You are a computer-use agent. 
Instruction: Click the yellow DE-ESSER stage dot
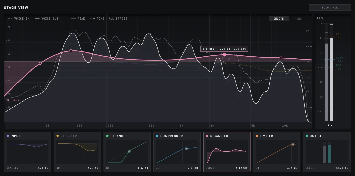pos(58,136)
